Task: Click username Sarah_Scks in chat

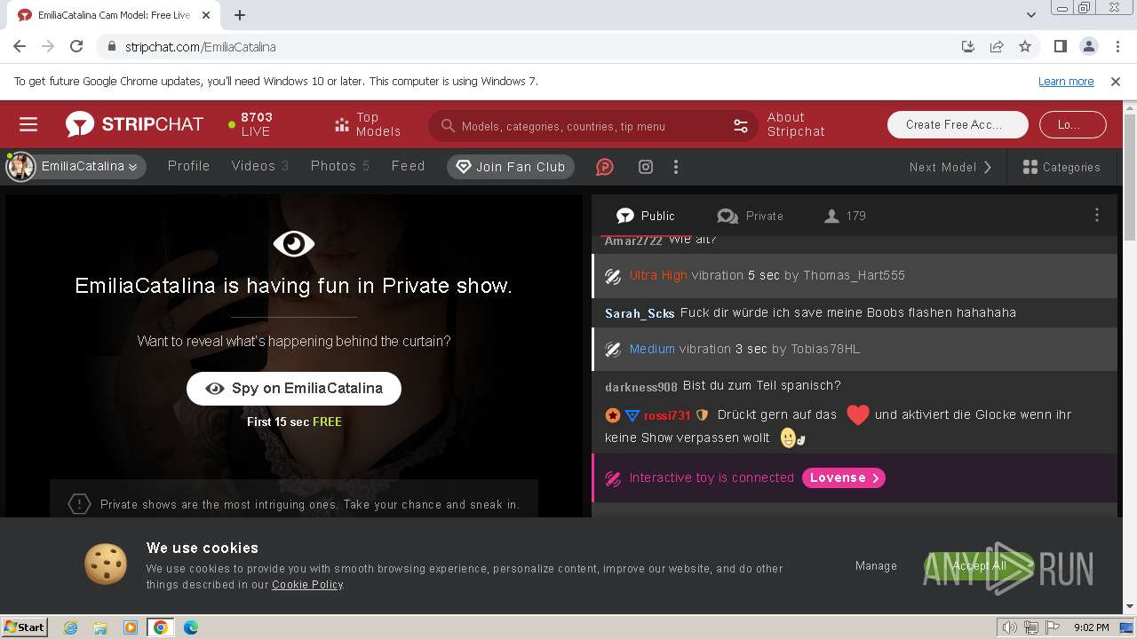Action: (x=640, y=313)
